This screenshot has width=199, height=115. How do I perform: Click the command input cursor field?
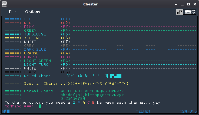40,106
